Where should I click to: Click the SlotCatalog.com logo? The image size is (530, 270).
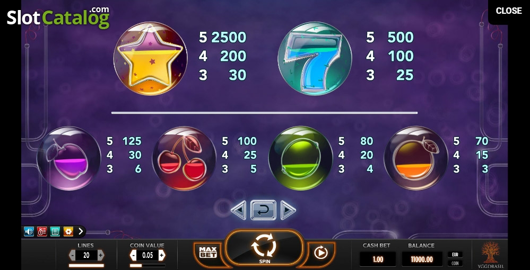pyautogui.click(x=58, y=17)
